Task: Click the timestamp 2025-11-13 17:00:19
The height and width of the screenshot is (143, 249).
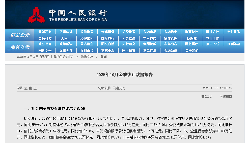Action: (217, 88)
